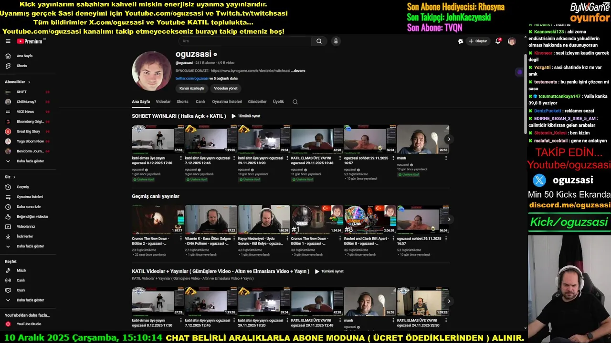The width and height of the screenshot is (611, 343).
Task: Open YouTube Studio from sidebar
Action: click(29, 324)
